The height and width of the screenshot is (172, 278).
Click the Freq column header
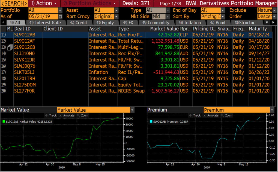[x=239, y=29]
